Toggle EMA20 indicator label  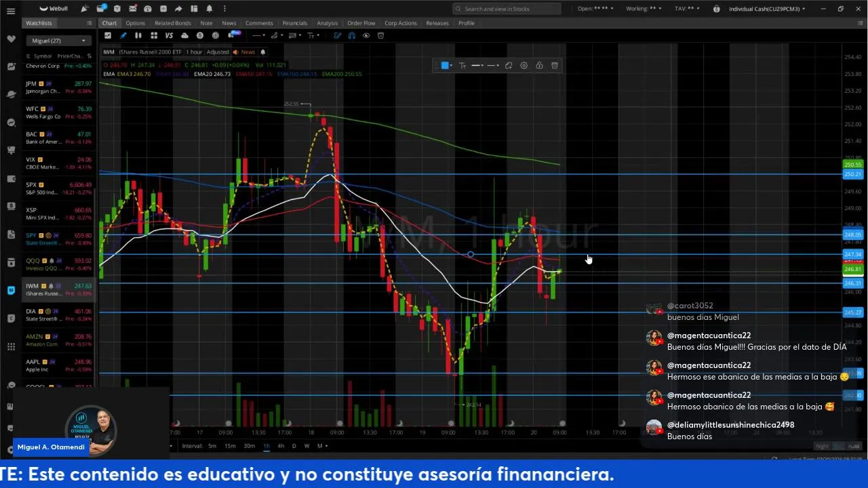[212, 74]
